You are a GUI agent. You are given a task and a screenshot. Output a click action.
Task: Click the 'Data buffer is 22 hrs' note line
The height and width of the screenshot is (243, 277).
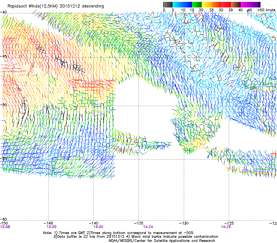136,237
